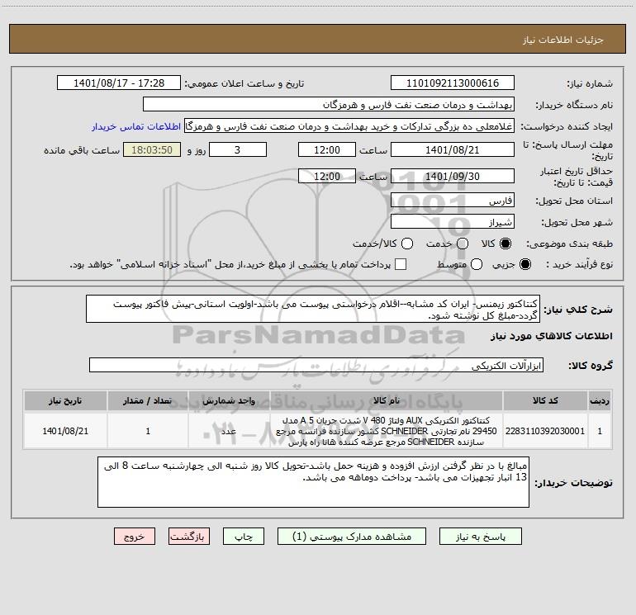Click the buyer organization name field
Image resolution: width=636 pixels, height=615 pixels.
[x=329, y=104]
